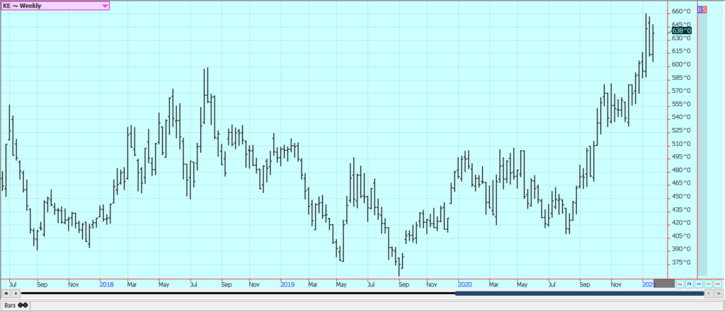Click the Bars study button
Screen dimensions: 725x312
[16, 306]
